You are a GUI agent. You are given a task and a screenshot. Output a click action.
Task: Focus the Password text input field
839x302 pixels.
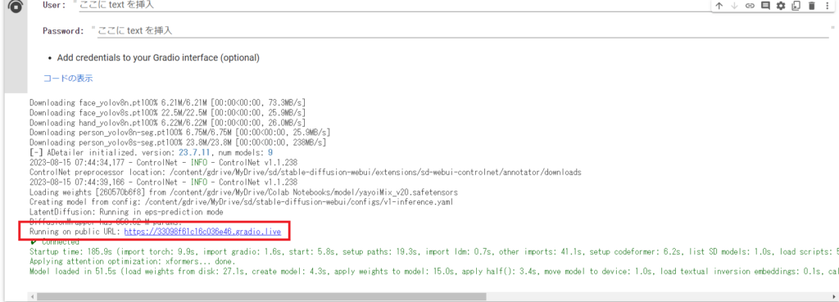click(463, 31)
